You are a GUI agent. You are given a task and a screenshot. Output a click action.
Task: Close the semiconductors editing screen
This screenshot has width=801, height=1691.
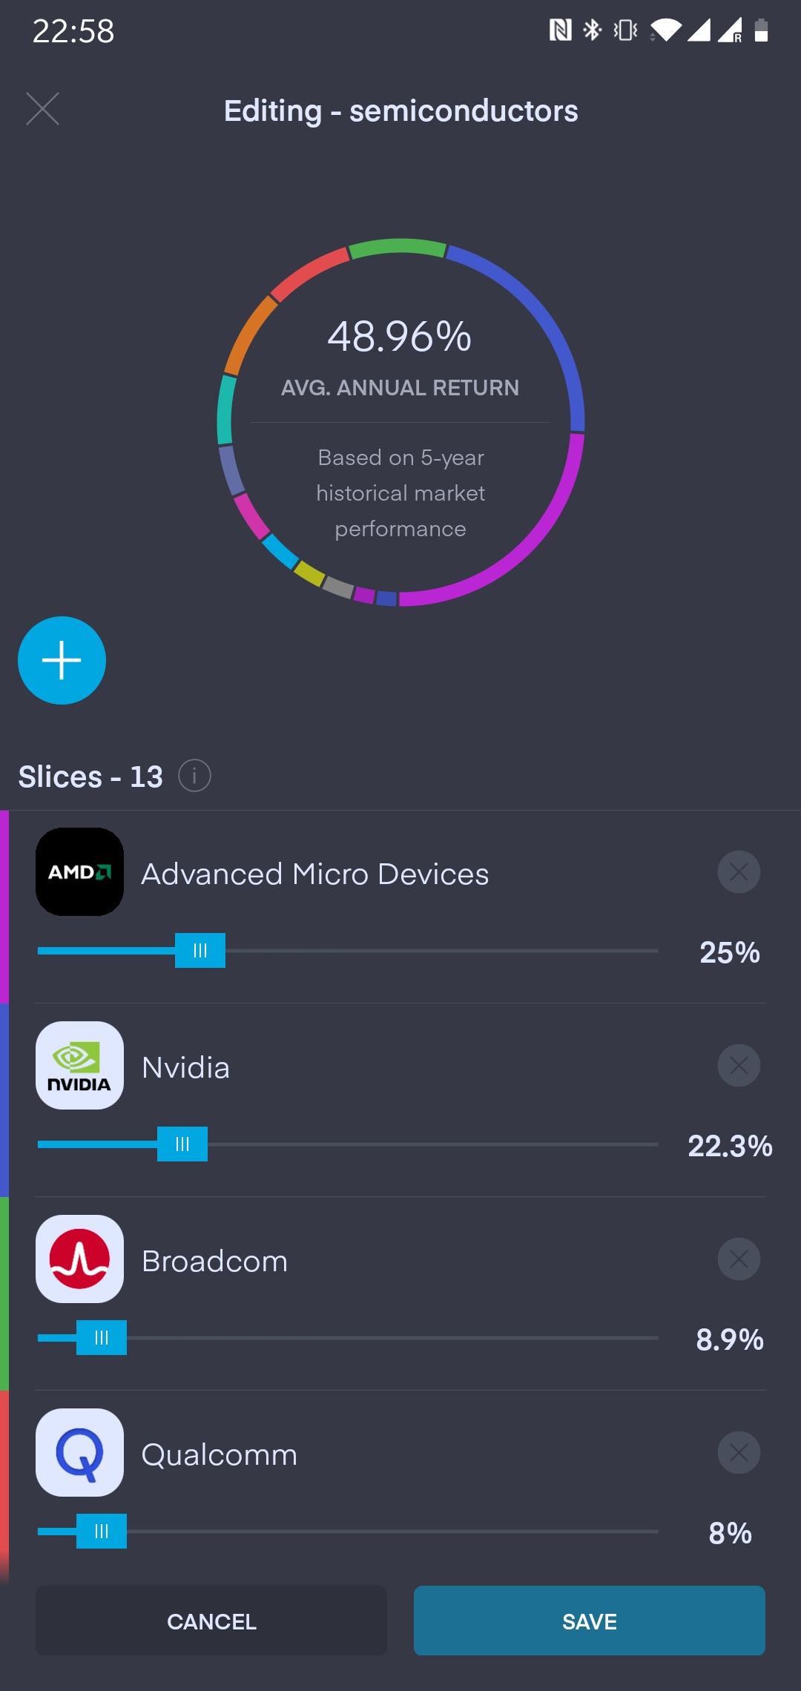pyautogui.click(x=42, y=109)
